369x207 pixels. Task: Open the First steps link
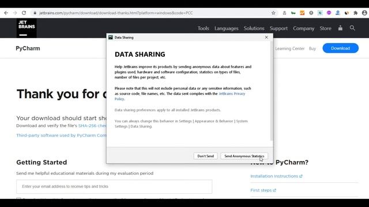click(x=263, y=190)
